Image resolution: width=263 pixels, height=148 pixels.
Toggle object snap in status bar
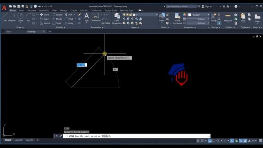(x=236, y=141)
